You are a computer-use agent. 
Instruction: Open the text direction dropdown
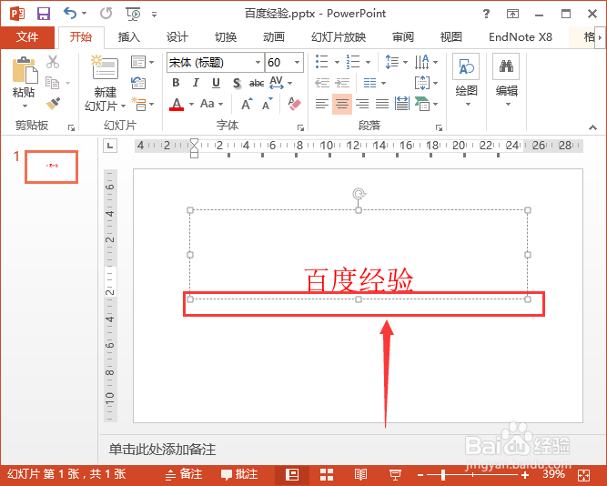[x=425, y=62]
